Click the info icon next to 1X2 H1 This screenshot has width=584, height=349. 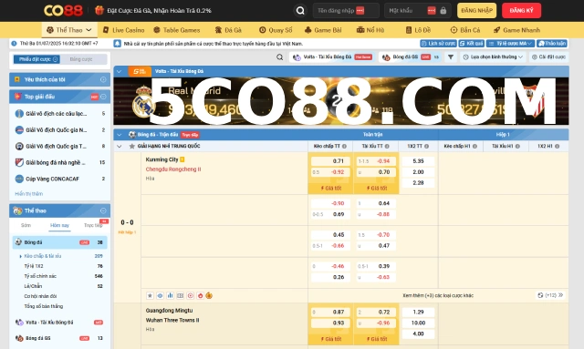click(558, 146)
